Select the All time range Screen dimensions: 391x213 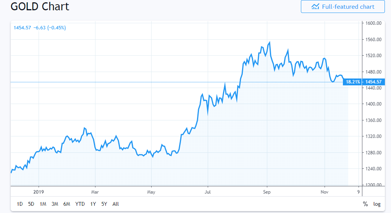116,204
